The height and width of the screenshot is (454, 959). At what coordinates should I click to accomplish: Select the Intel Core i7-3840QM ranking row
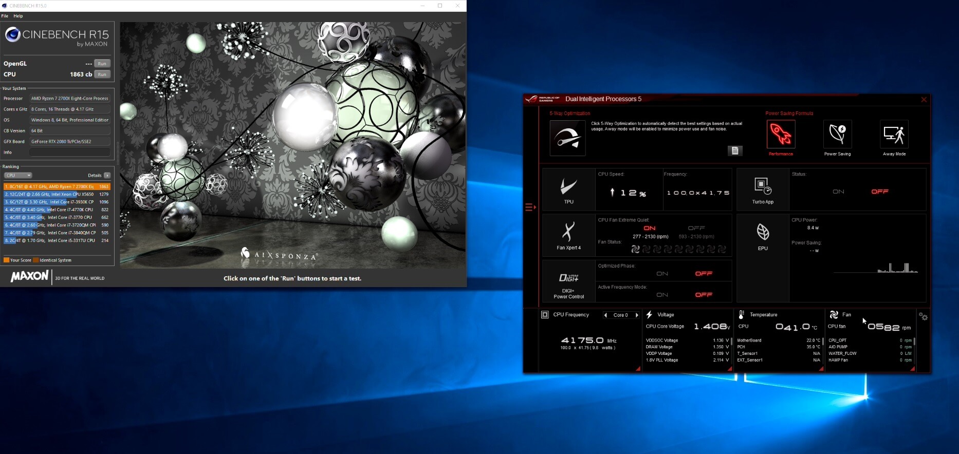click(x=57, y=233)
